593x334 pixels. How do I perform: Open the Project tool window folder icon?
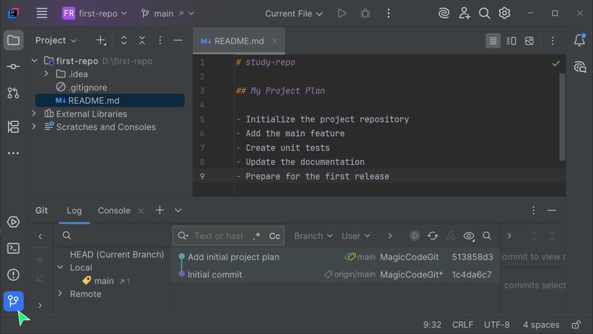(13, 40)
